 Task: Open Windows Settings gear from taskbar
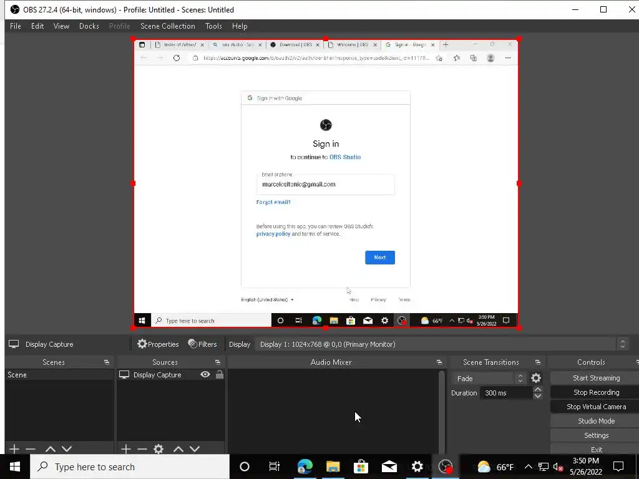pyautogui.click(x=417, y=467)
